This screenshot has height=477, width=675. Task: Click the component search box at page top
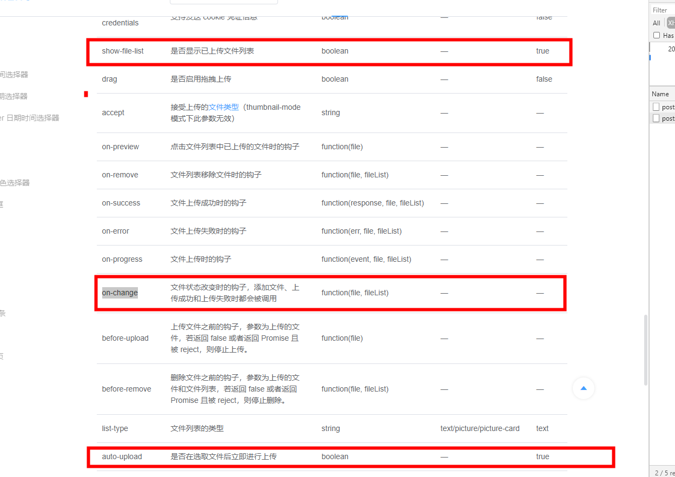[223, 2]
